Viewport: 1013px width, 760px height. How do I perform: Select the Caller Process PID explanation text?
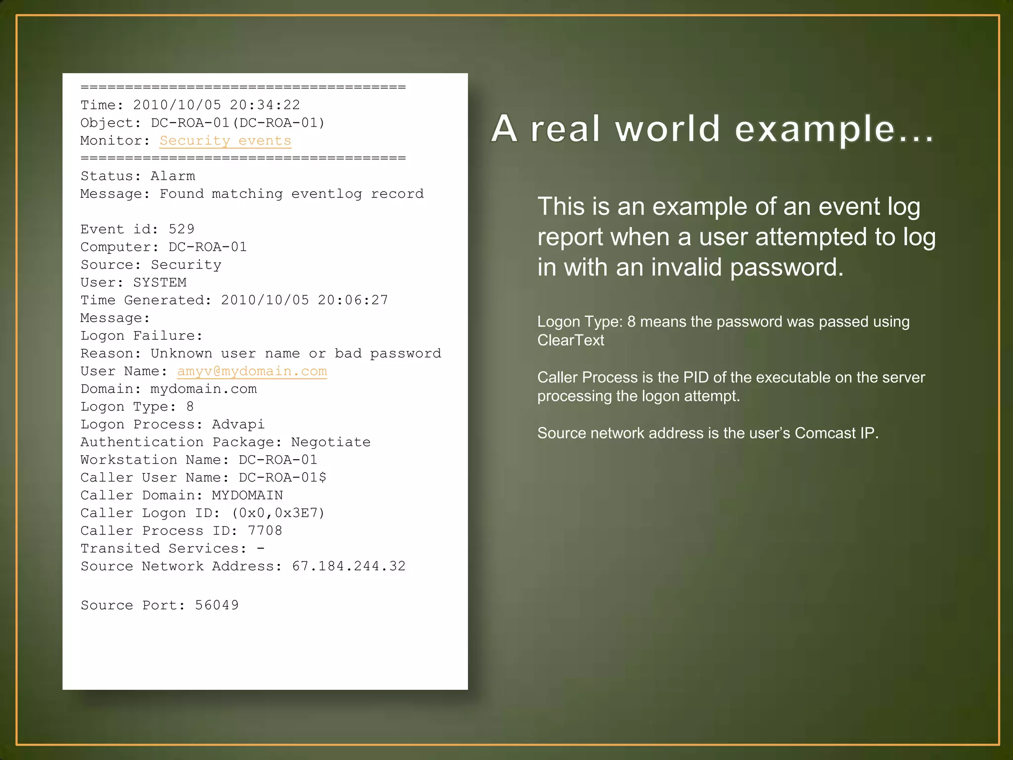click(731, 386)
